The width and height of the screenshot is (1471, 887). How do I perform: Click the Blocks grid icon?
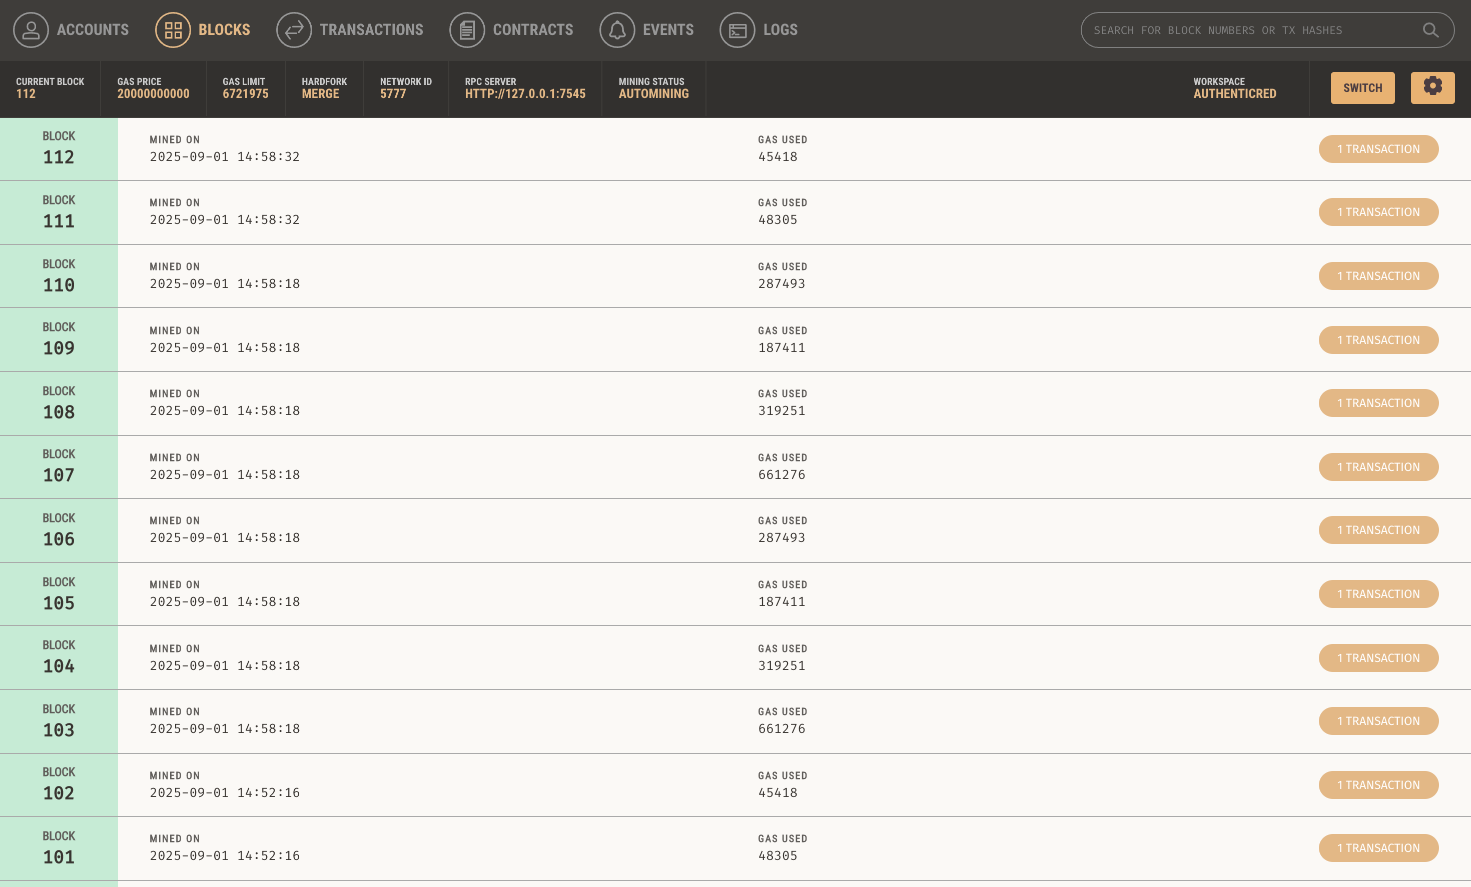[173, 30]
